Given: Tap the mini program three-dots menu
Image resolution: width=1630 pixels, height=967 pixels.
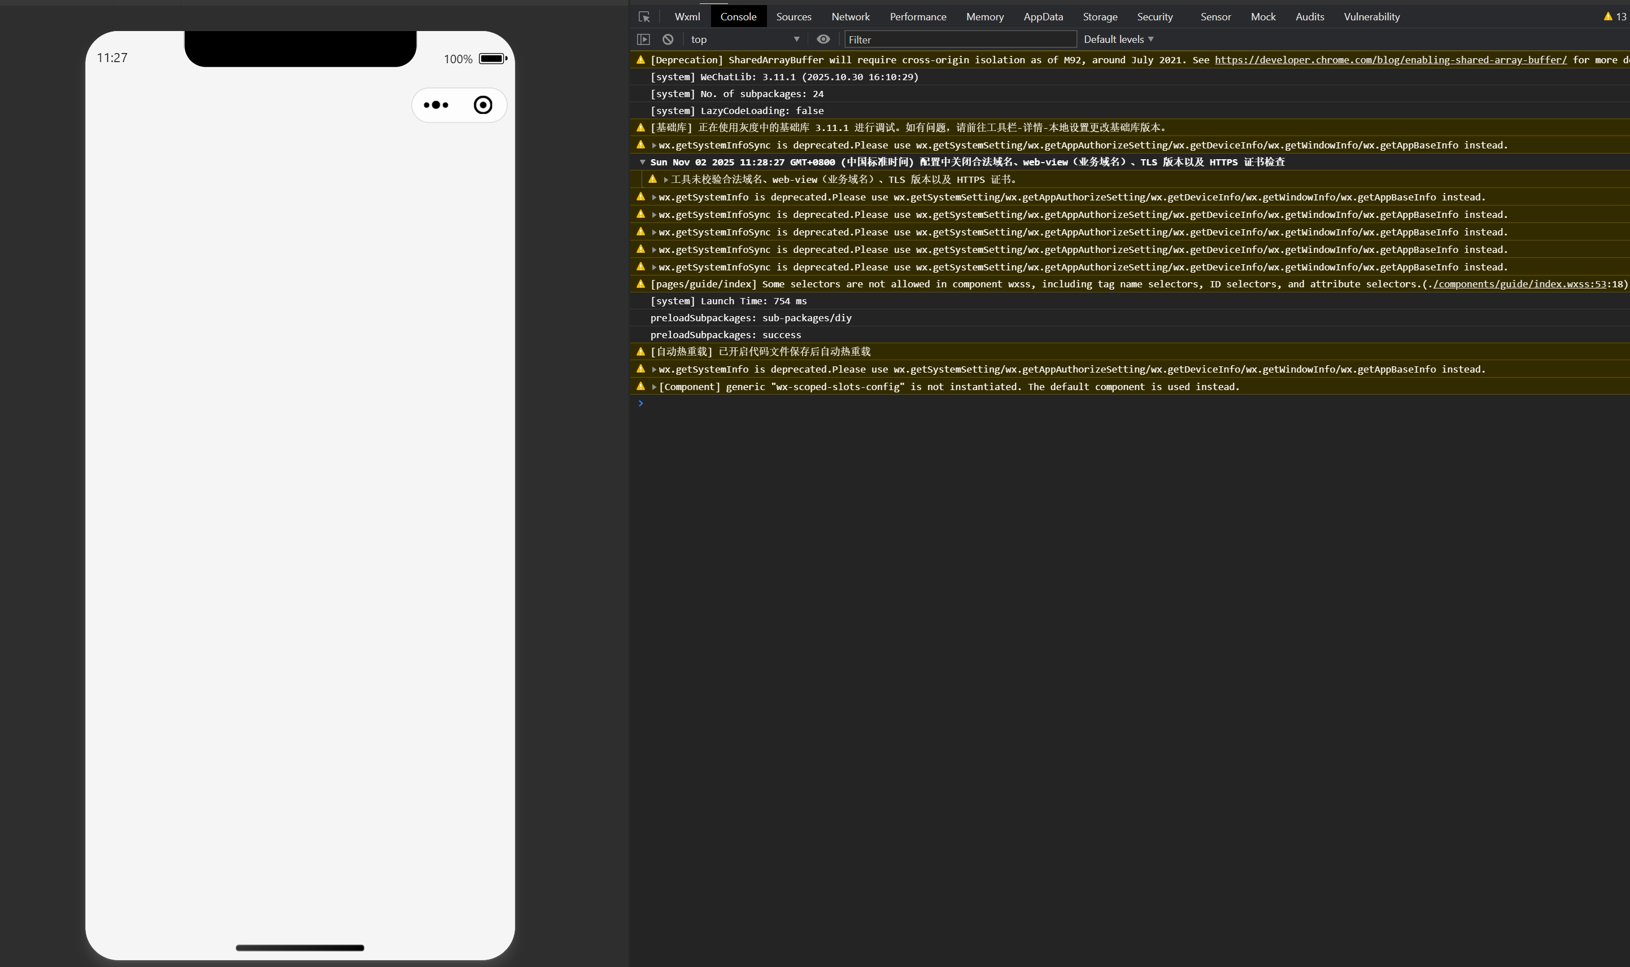Looking at the screenshot, I should [436, 105].
